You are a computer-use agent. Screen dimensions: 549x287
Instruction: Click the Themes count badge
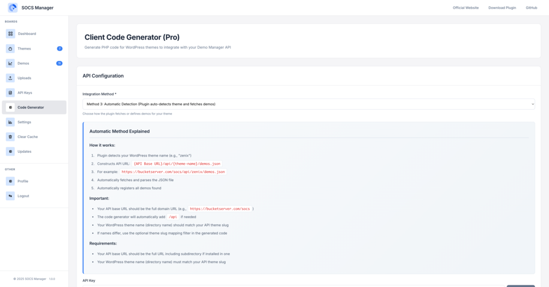(60, 49)
